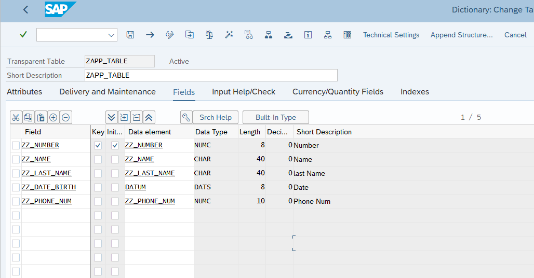The image size is (534, 278).
Task: Click the Short Description input field
Action: coord(211,75)
